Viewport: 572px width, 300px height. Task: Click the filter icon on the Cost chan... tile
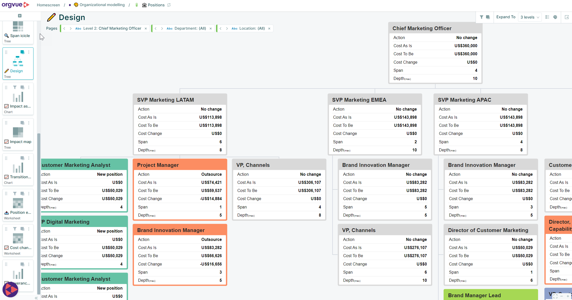[x=15, y=229]
